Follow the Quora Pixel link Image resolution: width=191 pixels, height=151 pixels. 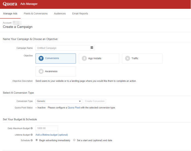pos(74,108)
